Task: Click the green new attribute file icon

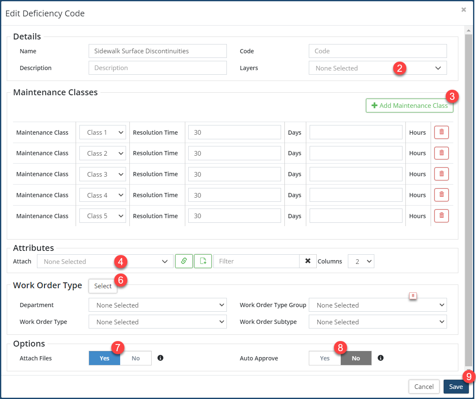Action: point(203,261)
